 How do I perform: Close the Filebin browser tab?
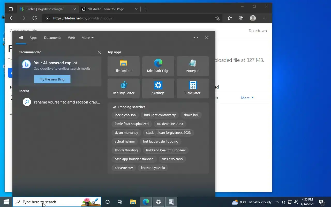[x=74, y=9]
